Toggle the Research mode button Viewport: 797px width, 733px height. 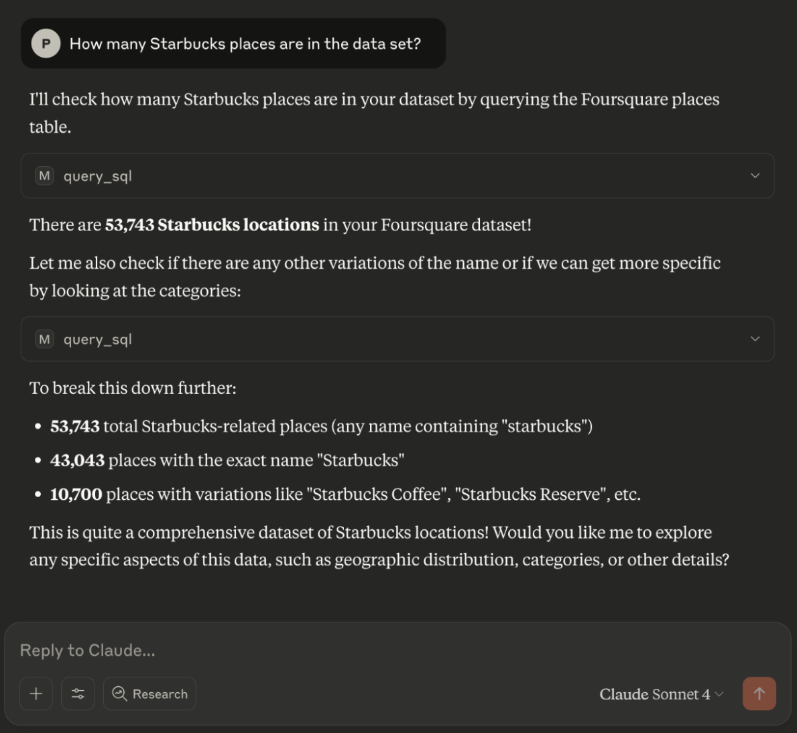[x=149, y=693]
